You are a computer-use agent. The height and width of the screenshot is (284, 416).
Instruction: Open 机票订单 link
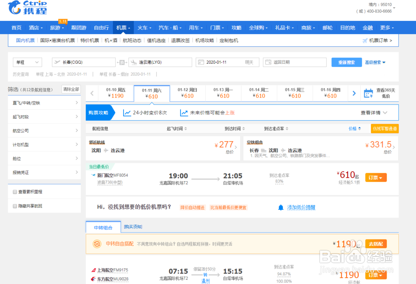(x=381, y=40)
